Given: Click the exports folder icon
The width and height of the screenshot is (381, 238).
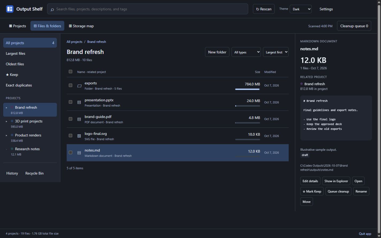Looking at the screenshot, I should [x=79, y=86].
